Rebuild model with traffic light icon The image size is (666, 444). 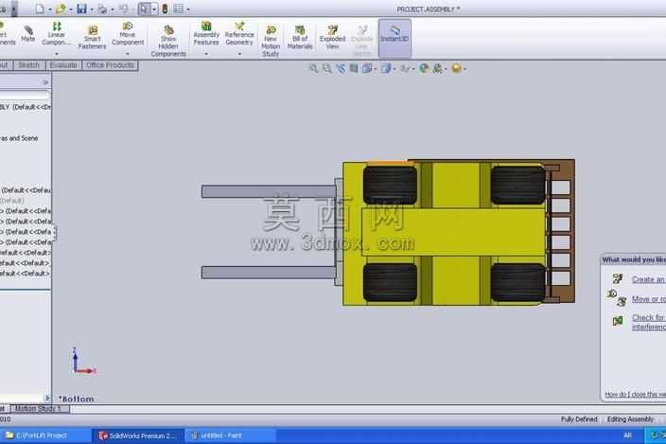(165, 9)
